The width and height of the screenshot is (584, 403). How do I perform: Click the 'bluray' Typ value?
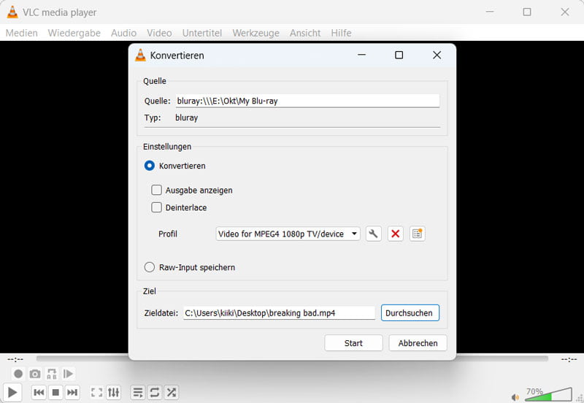coord(187,118)
